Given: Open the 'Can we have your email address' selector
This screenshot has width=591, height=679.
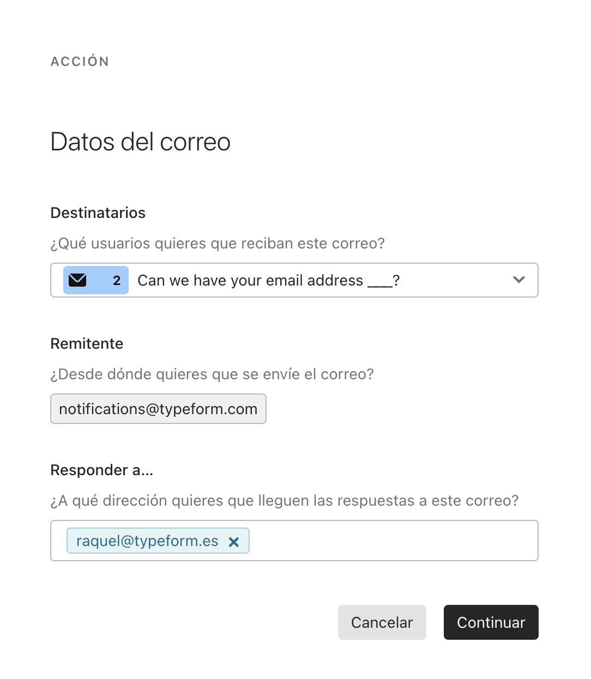Looking at the screenshot, I should (x=294, y=280).
